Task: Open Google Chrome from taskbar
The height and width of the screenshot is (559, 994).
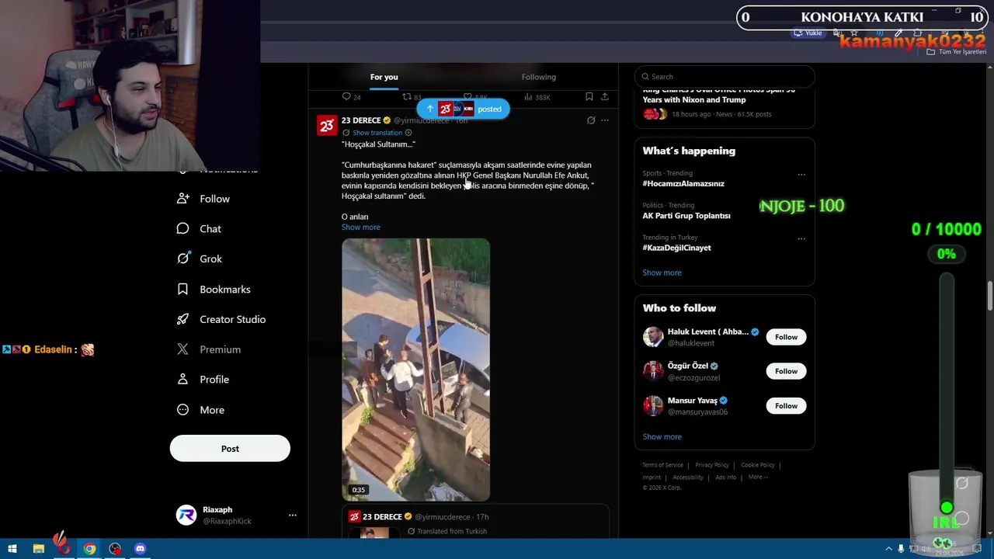Action: click(x=89, y=549)
